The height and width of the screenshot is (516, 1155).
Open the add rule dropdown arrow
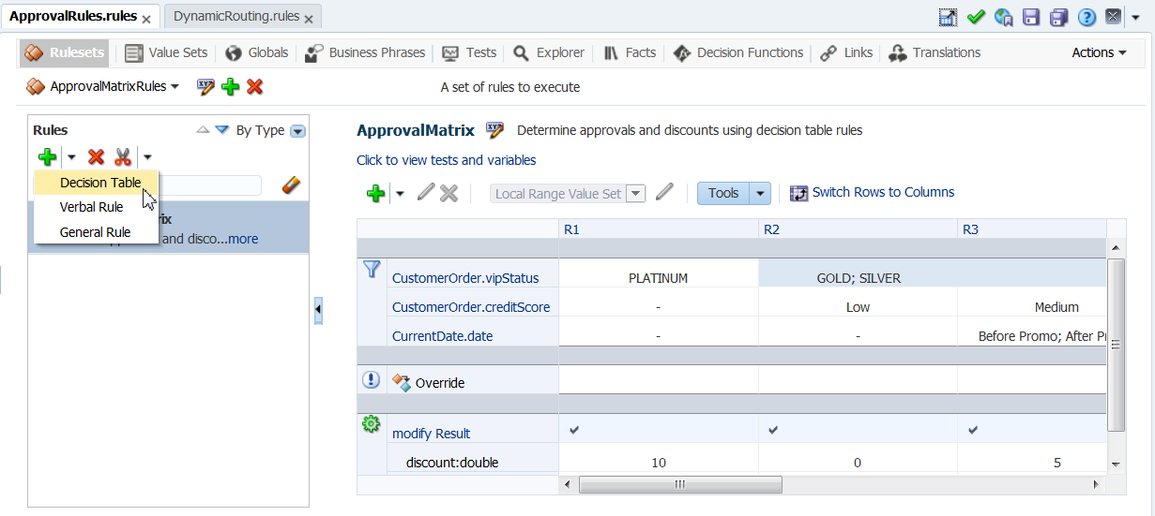tap(71, 157)
